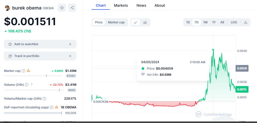
Task: Click the circulating supply progress bar
Action: (x=33, y=113)
